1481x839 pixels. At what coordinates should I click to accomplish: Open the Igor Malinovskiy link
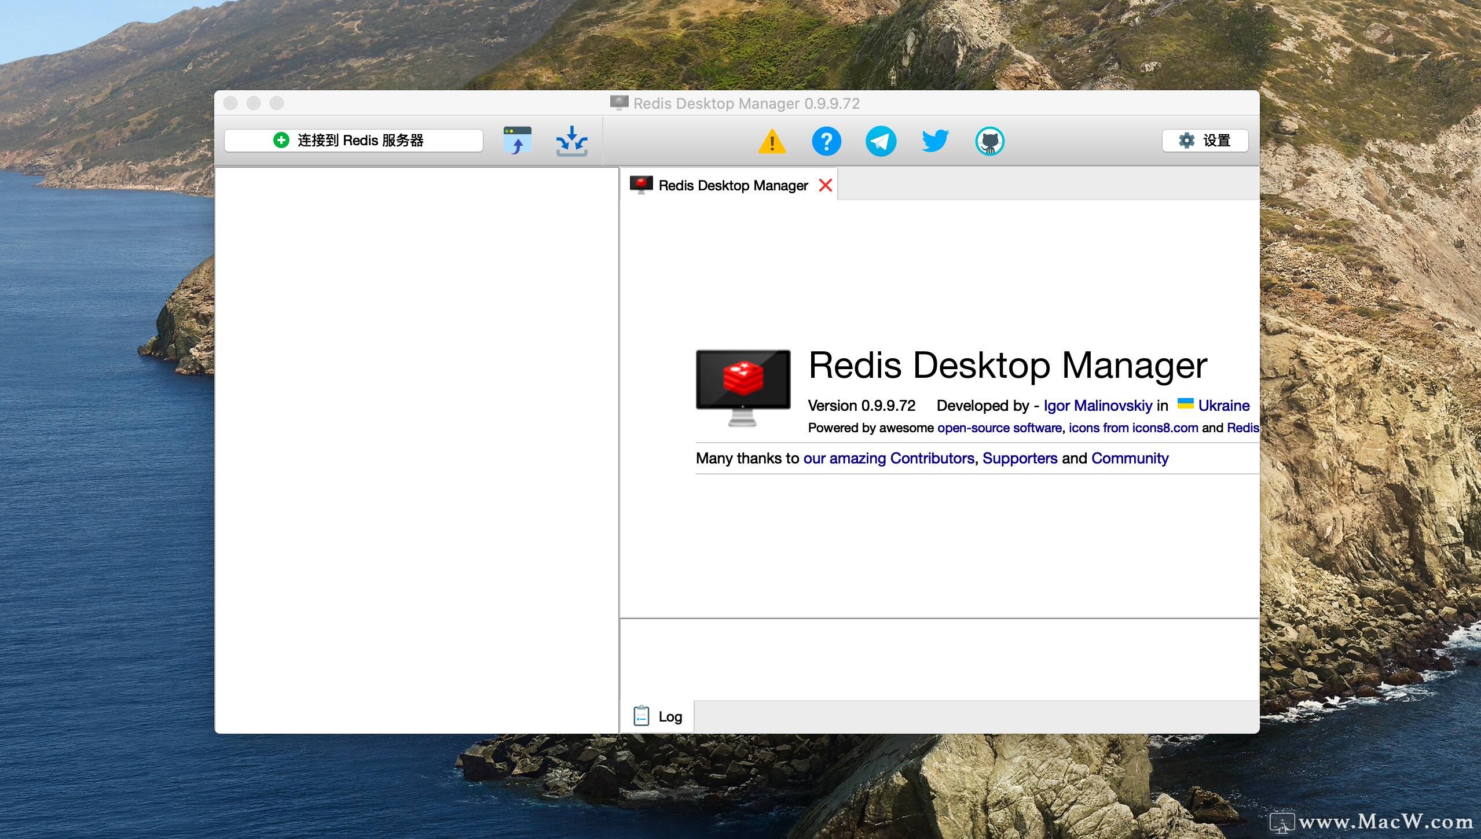[1097, 406]
